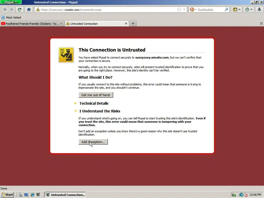Close the Feathered Friends YouTube tab
264x198 pixels.
point(61,23)
